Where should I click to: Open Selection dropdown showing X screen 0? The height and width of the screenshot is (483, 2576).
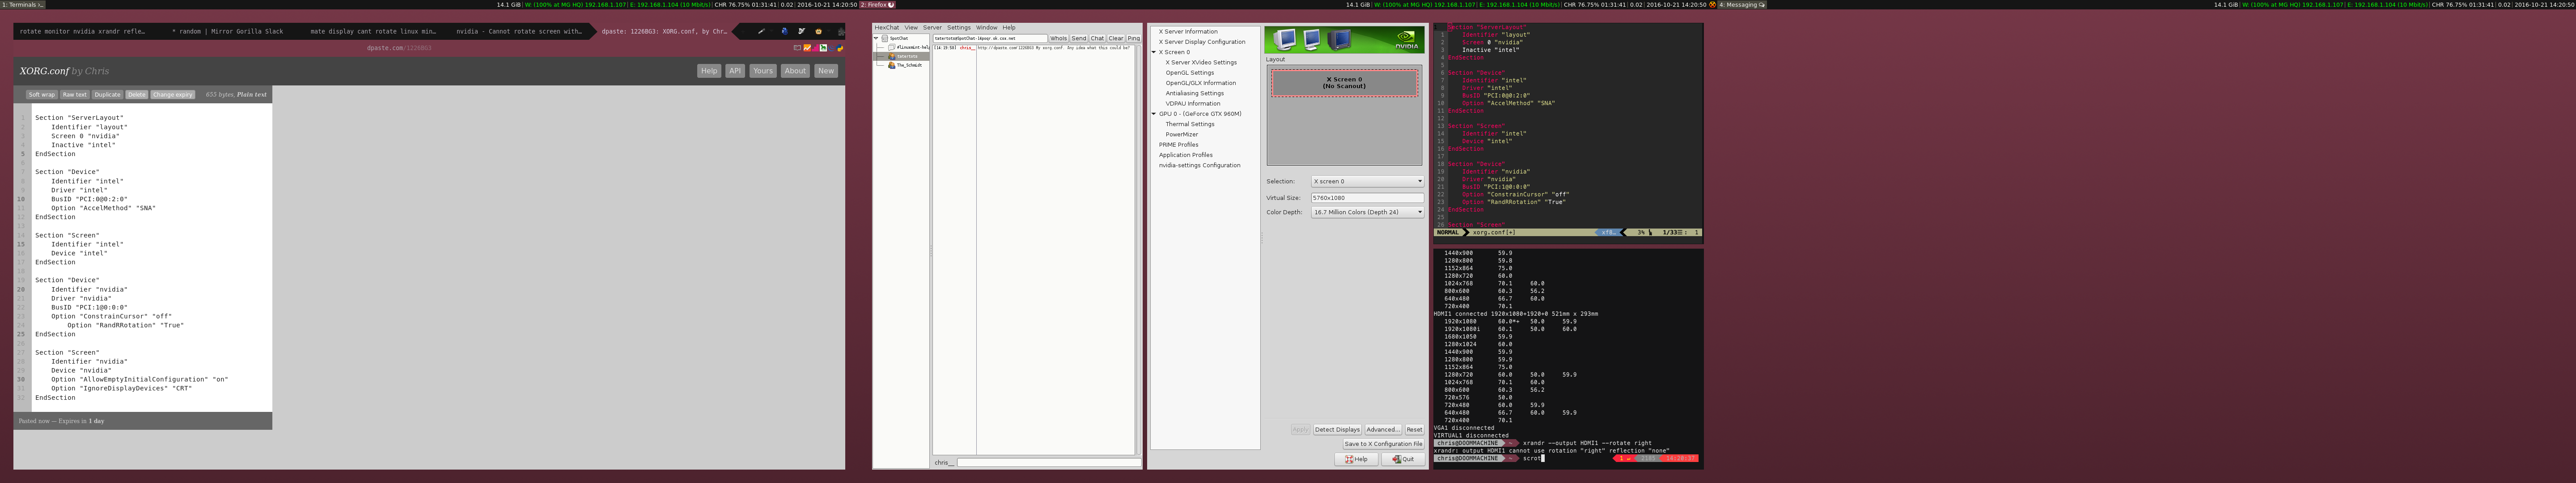click(1367, 181)
